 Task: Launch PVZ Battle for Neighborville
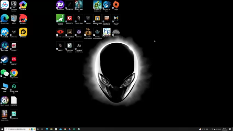[x=97, y=5]
